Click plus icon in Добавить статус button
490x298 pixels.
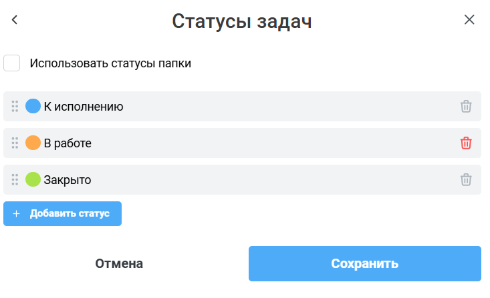[x=16, y=213]
